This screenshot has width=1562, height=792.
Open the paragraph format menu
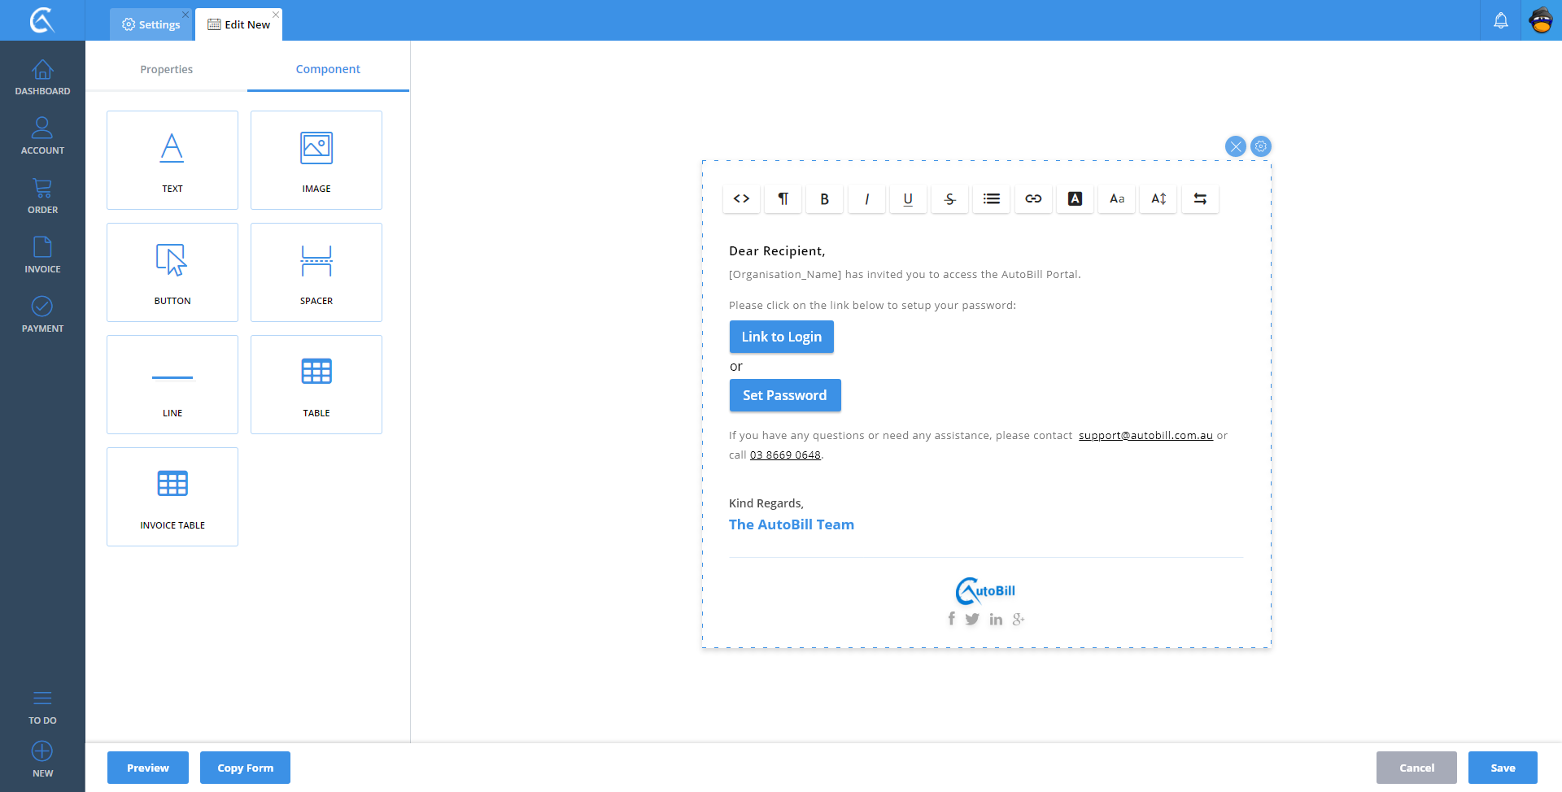[x=783, y=198]
